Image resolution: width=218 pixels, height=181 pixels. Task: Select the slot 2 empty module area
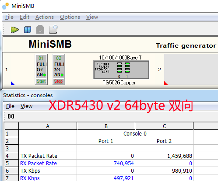tap(191, 70)
